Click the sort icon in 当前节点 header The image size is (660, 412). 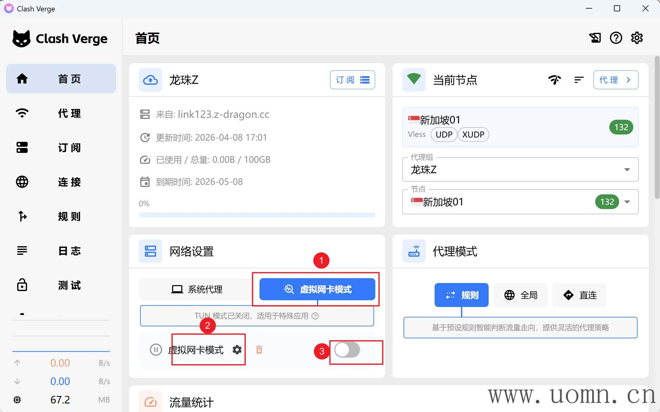(x=579, y=80)
